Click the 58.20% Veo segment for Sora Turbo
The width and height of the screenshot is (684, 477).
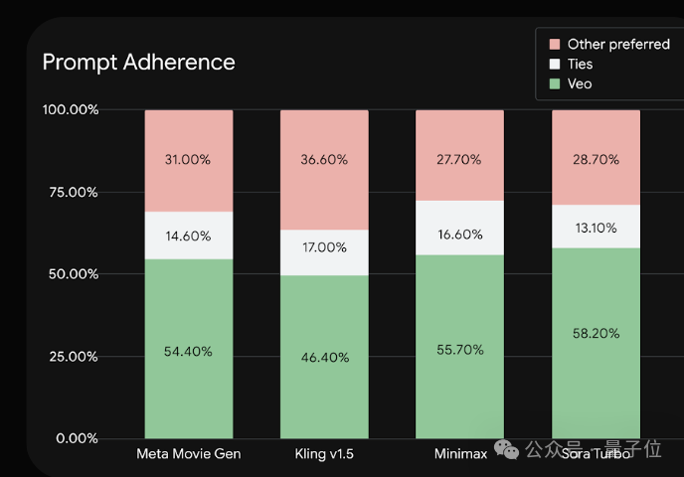tap(596, 343)
